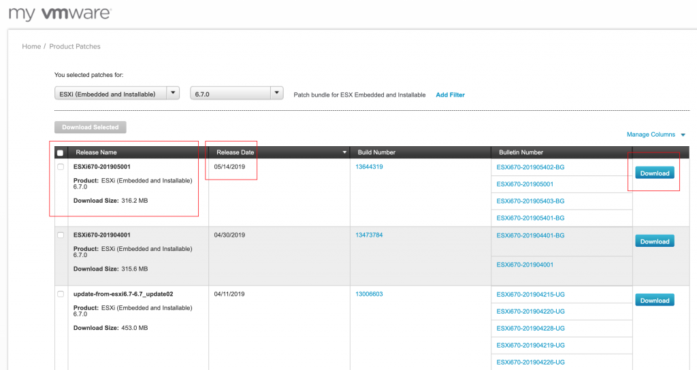The width and height of the screenshot is (697, 370).
Task: Download the ESXi670-201905001 patch
Action: 654,173
